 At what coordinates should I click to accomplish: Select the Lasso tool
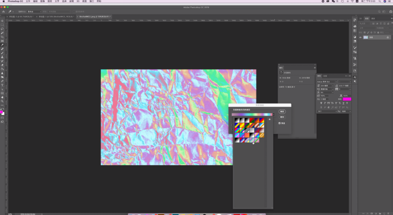coord(2,29)
